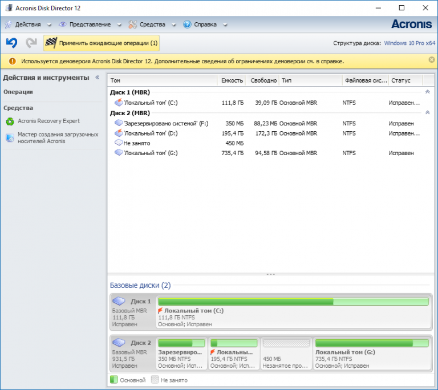Click the Не занято legend swatch

(155, 380)
